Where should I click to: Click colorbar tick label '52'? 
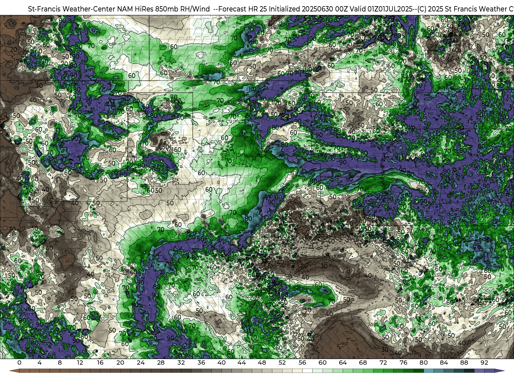(x=282, y=363)
